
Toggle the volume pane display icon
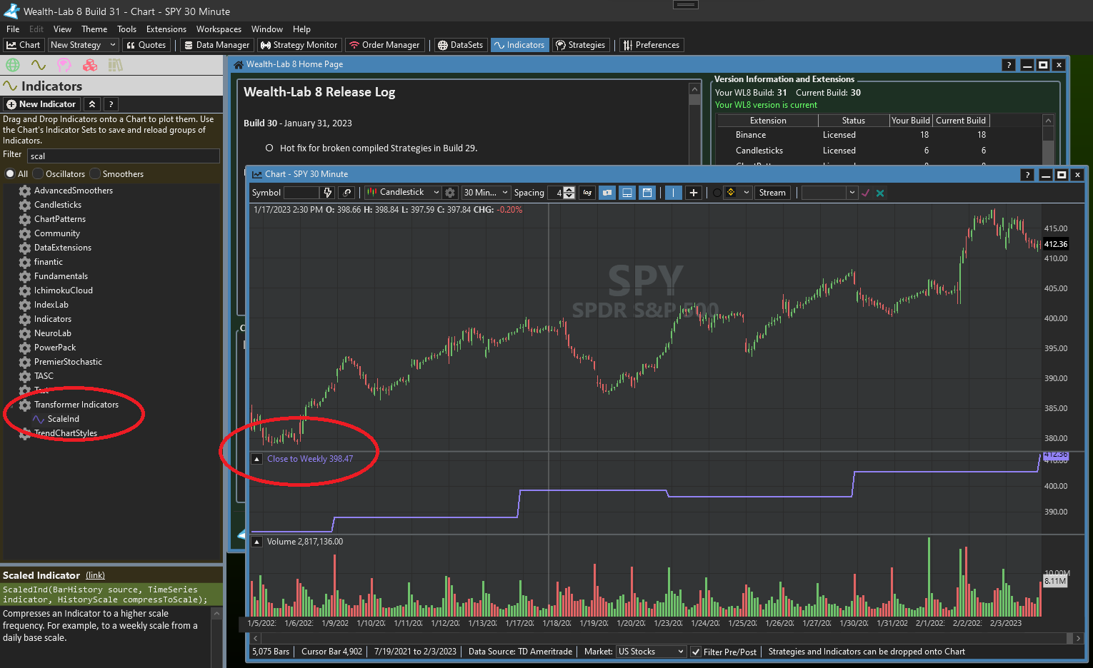627,193
